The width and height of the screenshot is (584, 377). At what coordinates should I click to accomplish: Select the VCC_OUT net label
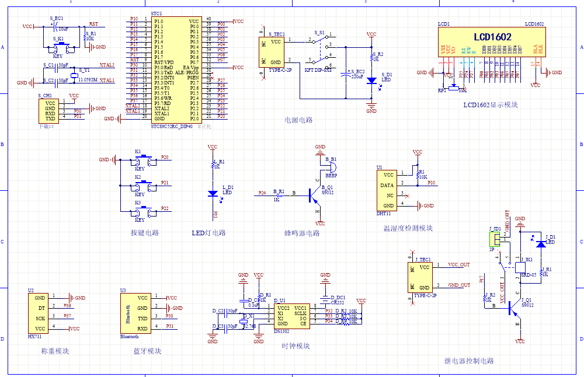459,264
